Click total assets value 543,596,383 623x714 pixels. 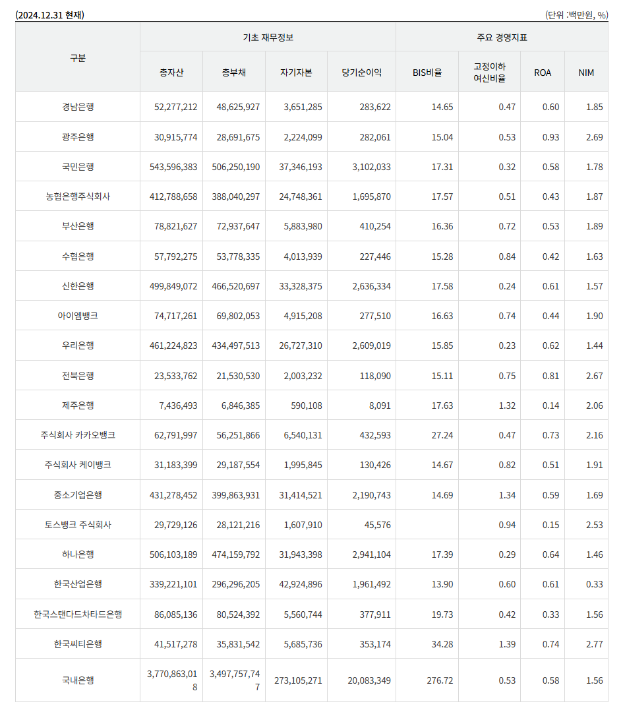coord(173,167)
